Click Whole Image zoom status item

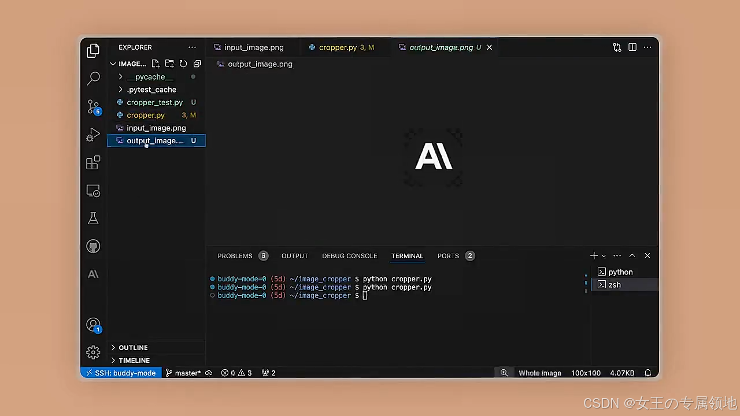tap(540, 373)
